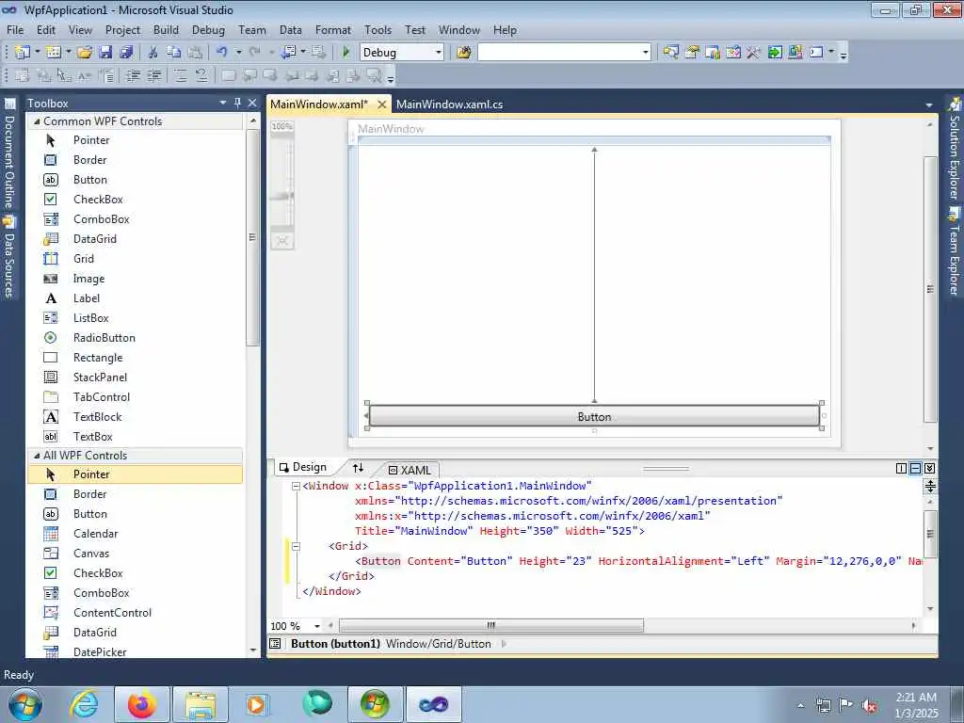This screenshot has height=723, width=964.
Task: Click the Increase Indent icon in the text toolbar
Action: tap(153, 75)
